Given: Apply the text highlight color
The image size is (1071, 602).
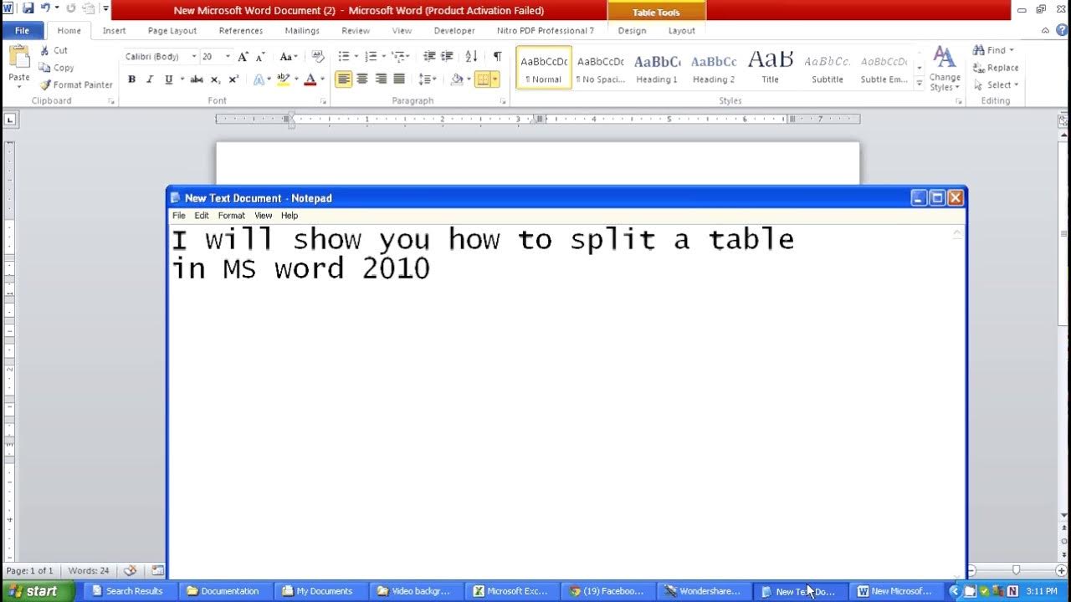Looking at the screenshot, I should pyautogui.click(x=283, y=79).
